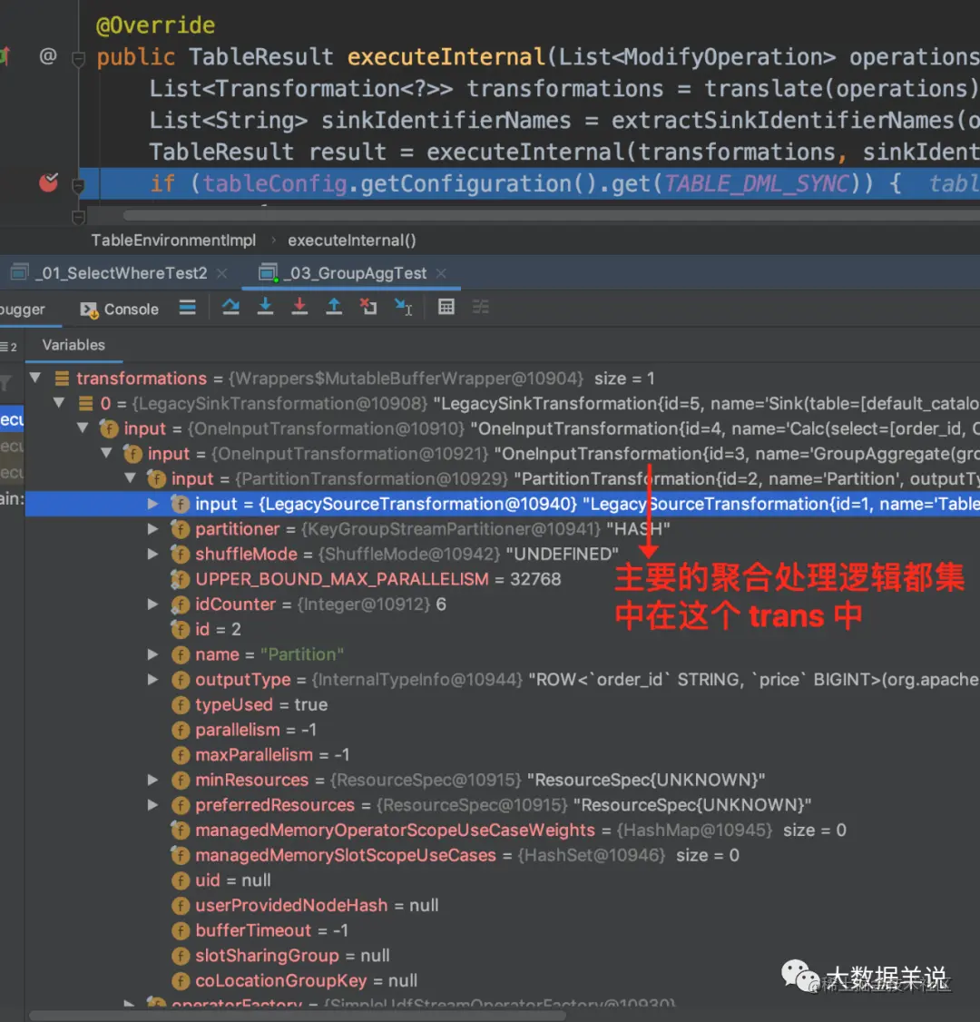
Task: Select the maxParallelism = -1 row
Action: click(x=502, y=755)
